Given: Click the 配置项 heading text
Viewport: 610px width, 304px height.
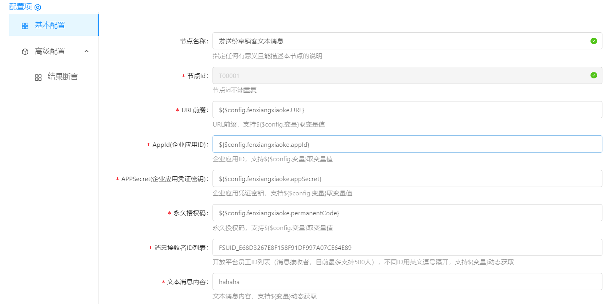Looking at the screenshot, I should (x=20, y=7).
